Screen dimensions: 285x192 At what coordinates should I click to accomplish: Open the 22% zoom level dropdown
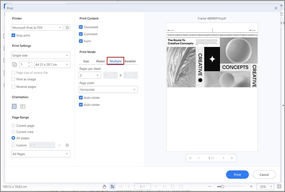point(265,187)
